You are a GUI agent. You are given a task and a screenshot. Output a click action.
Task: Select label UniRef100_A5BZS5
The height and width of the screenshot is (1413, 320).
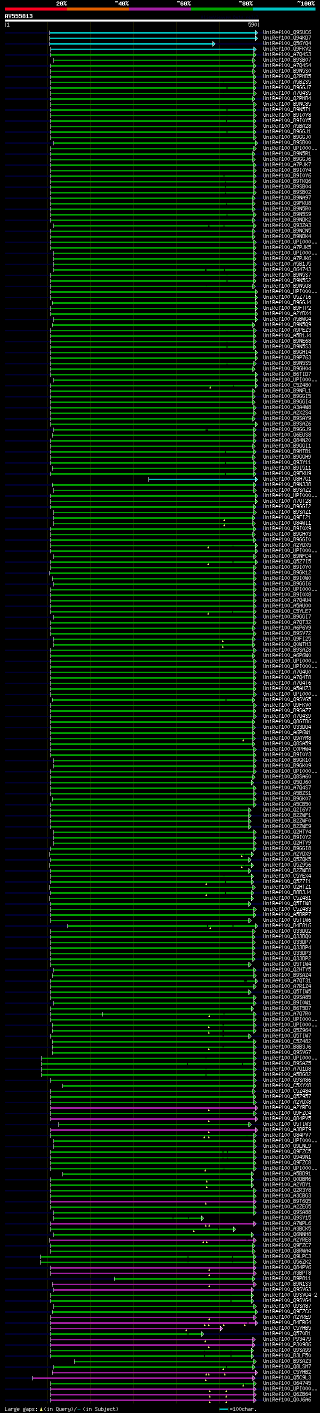coord(286,82)
